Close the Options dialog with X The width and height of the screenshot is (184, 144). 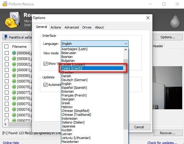pyautogui.click(x=148, y=18)
